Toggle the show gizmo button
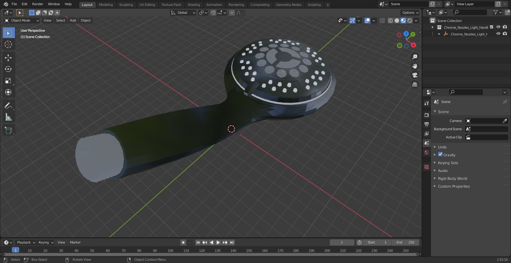 tap(352, 21)
